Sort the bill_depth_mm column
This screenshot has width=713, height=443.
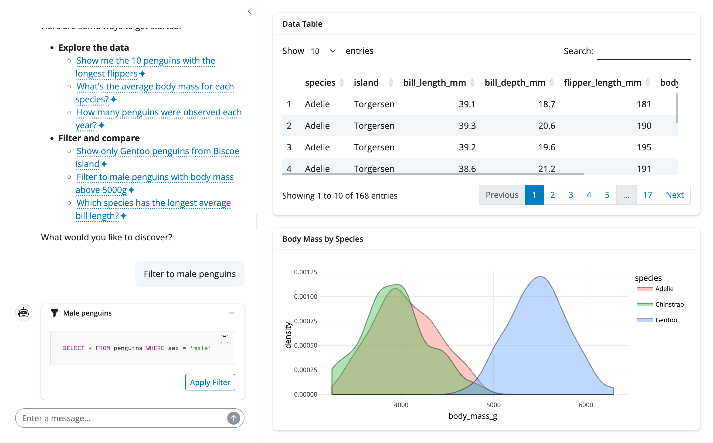[x=552, y=83]
